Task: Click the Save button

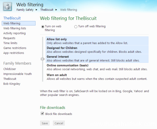Action: [x=45, y=123]
